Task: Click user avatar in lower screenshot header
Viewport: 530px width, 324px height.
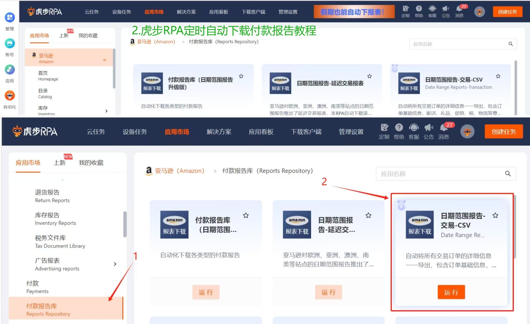Action: tap(467, 131)
